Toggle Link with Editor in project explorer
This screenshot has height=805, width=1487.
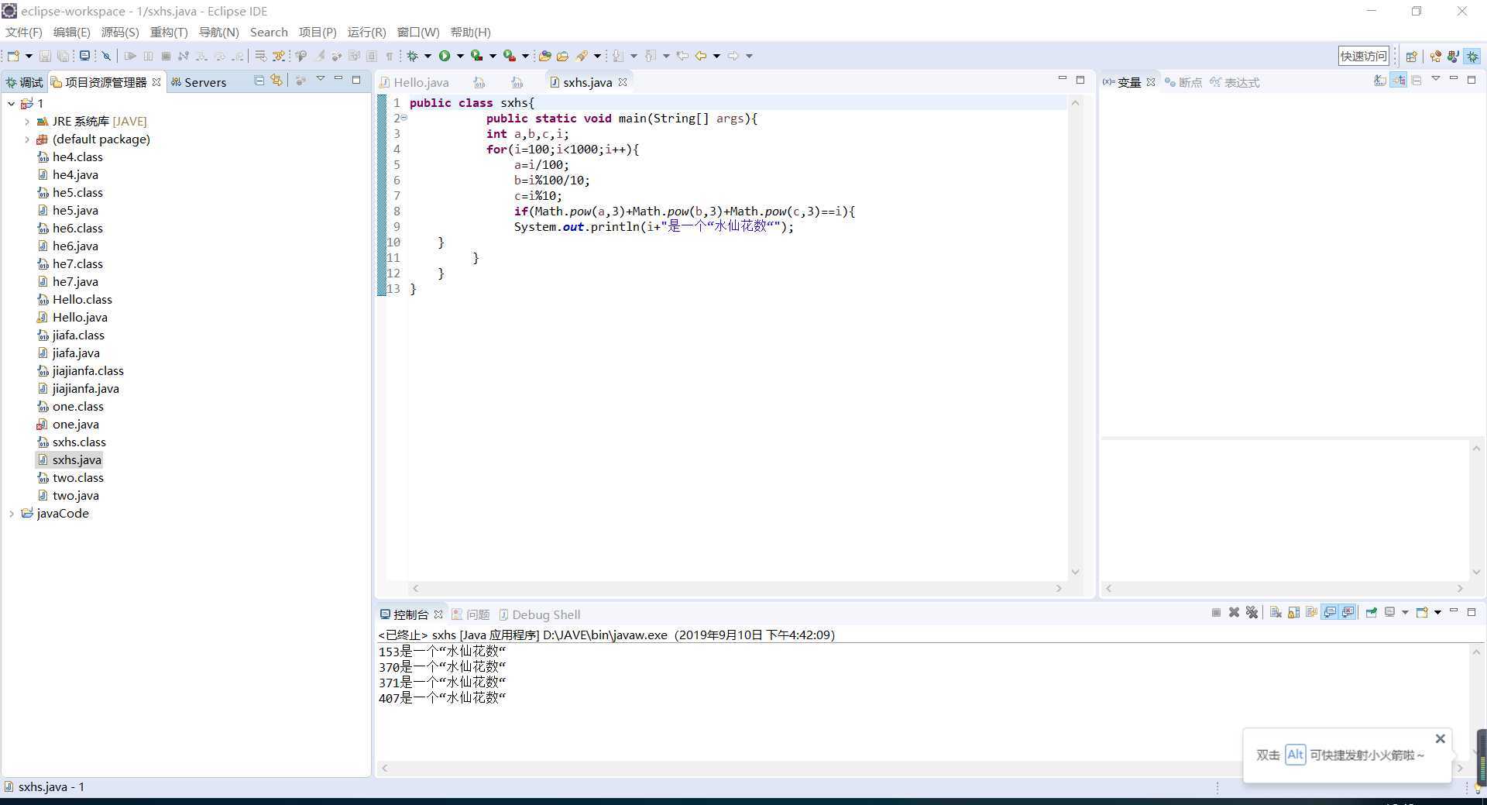click(x=276, y=81)
